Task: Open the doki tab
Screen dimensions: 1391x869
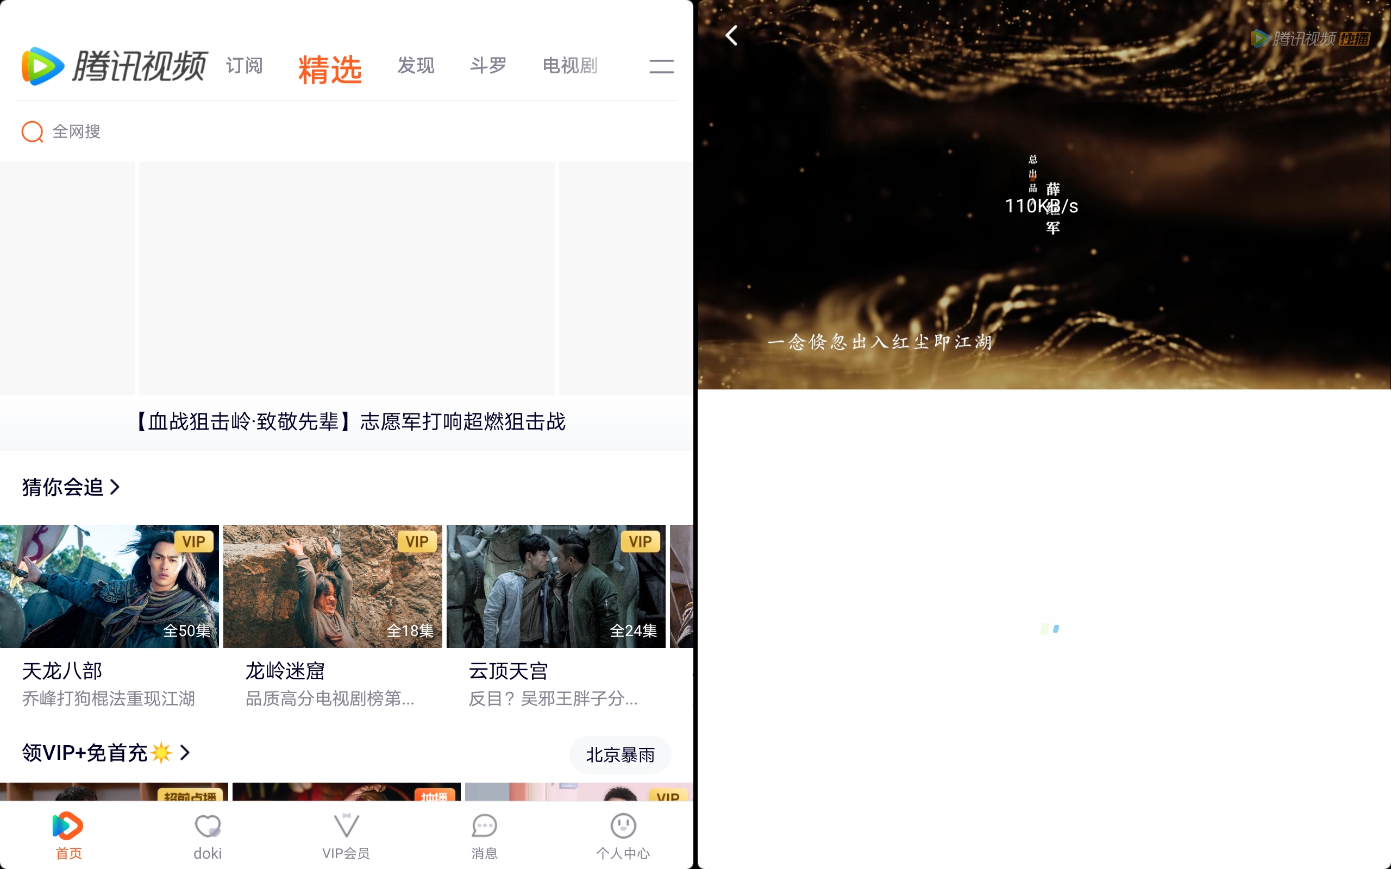Action: click(x=208, y=836)
